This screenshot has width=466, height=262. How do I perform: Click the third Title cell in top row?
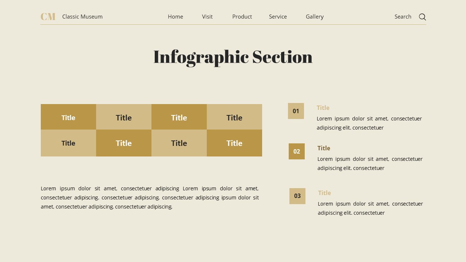179,118
